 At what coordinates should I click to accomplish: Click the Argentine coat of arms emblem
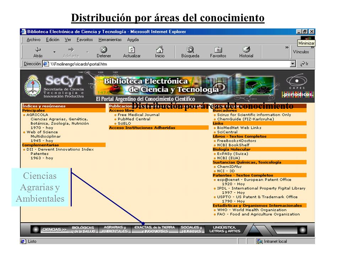coord(33,86)
